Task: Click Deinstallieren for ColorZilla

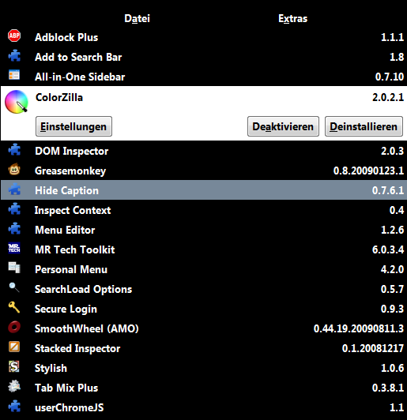Action: pos(364,126)
